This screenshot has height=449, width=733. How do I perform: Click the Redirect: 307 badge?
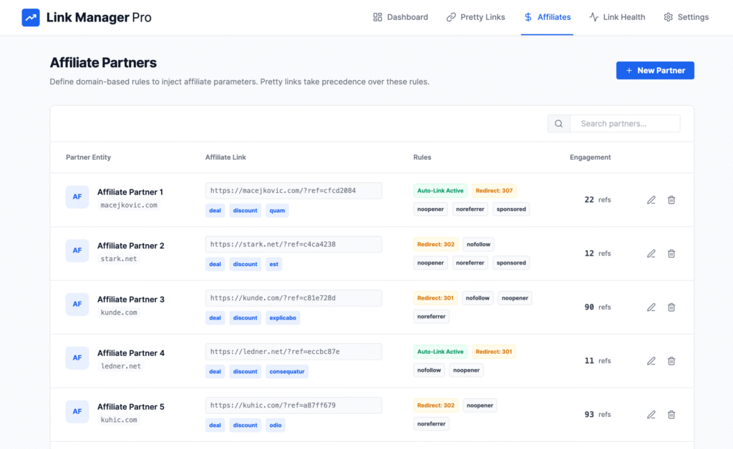(494, 191)
